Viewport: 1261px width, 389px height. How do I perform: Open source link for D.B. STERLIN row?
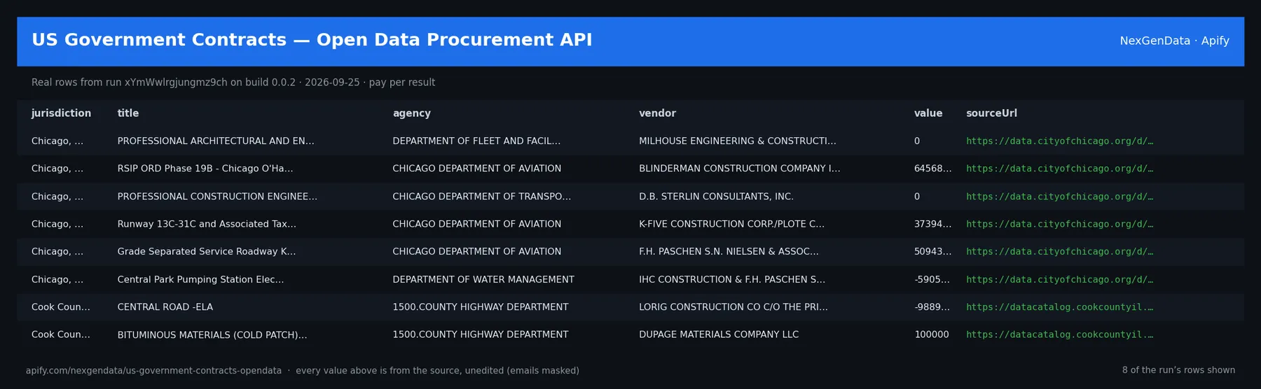(1059, 197)
